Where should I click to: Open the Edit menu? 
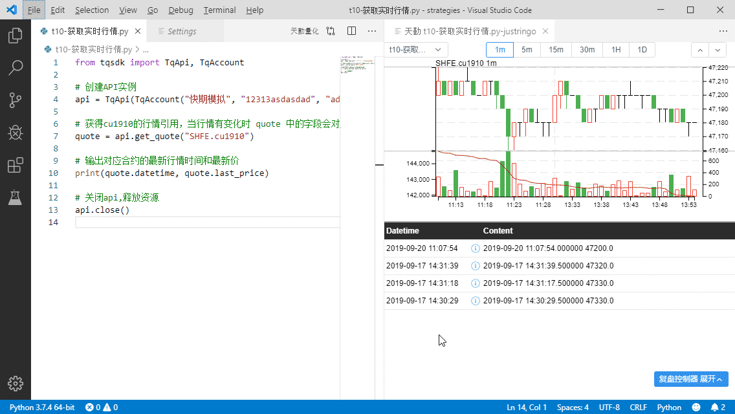58,10
